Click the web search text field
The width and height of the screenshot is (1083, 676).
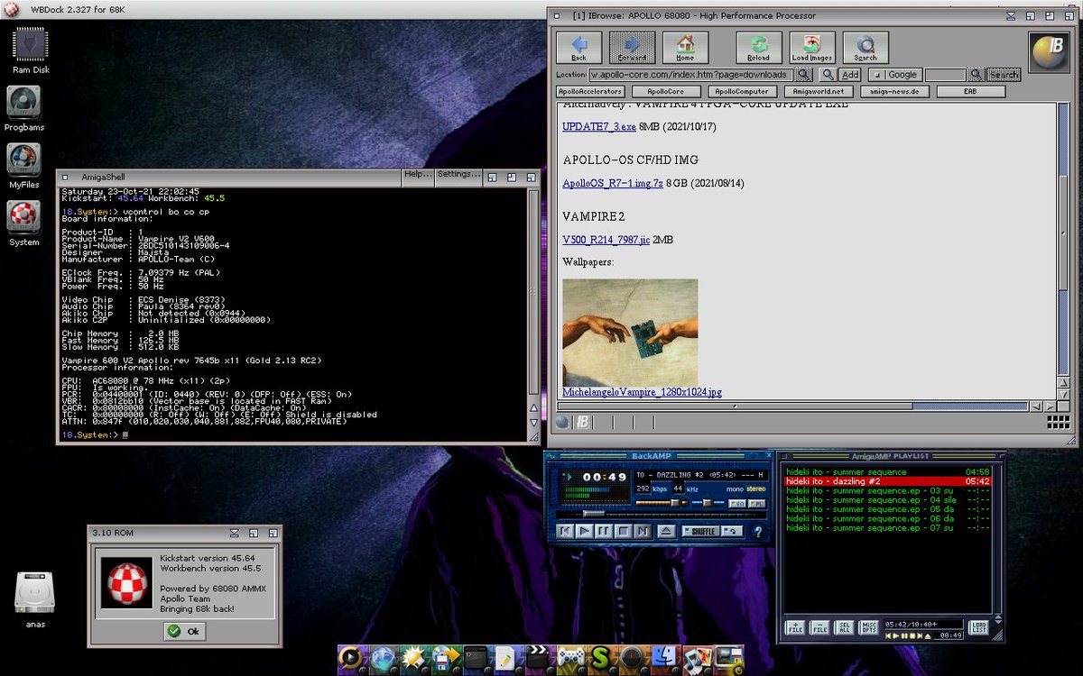945,75
